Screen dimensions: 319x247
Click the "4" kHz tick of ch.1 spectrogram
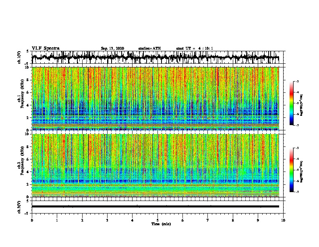point(28,105)
